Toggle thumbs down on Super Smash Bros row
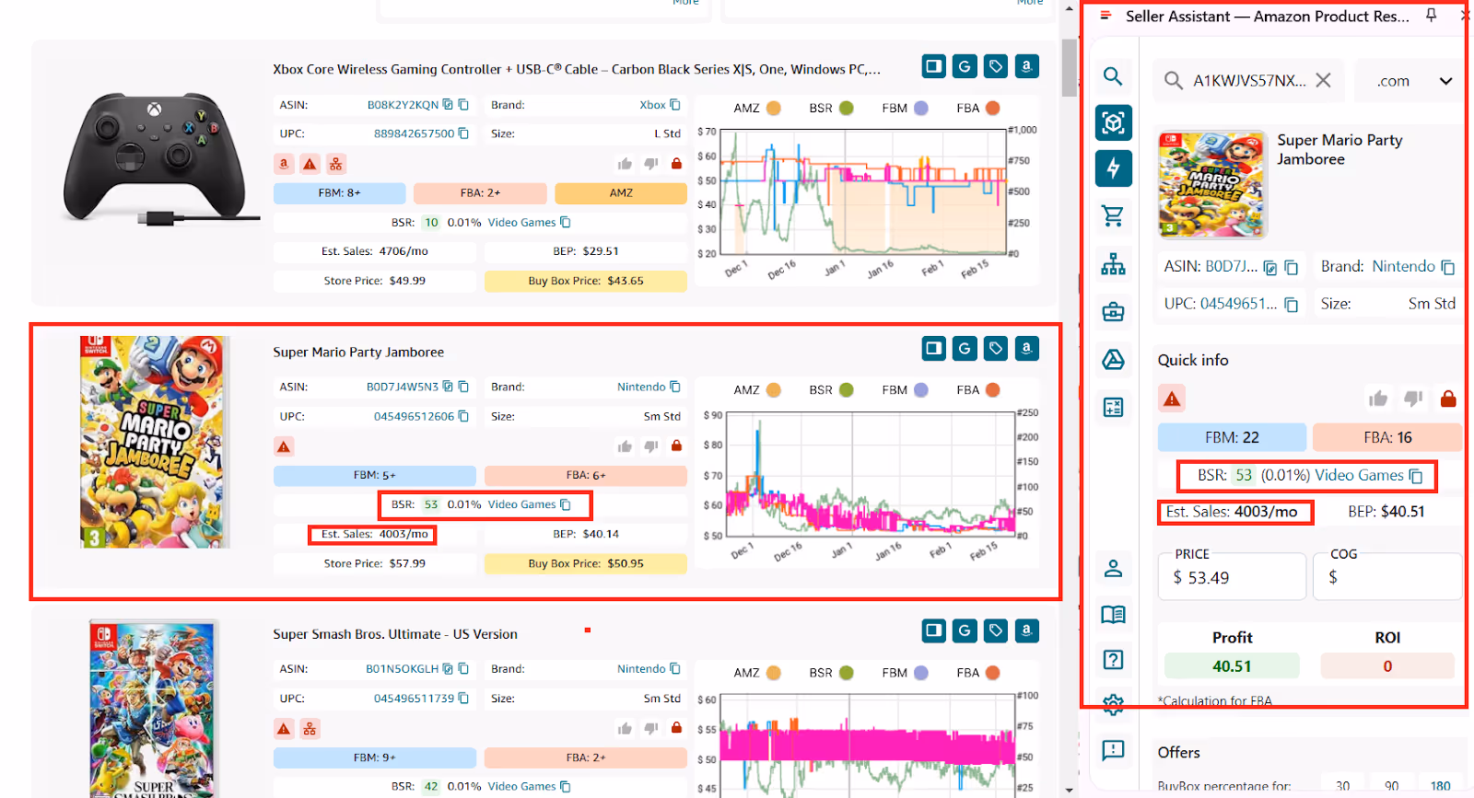Viewport: 1474px width, 798px height. pos(650,728)
